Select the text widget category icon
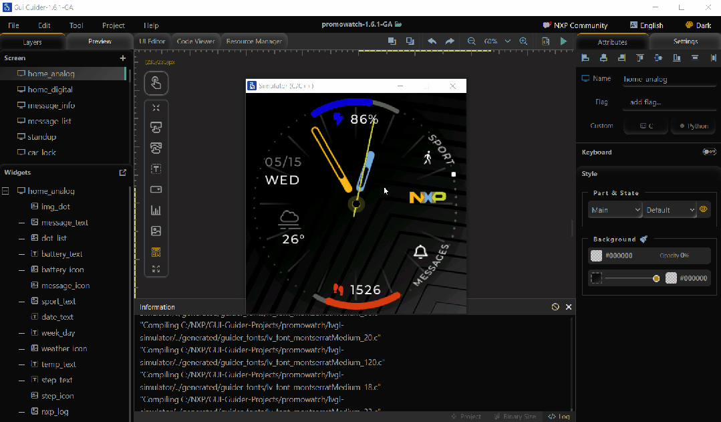 pyautogui.click(x=156, y=169)
